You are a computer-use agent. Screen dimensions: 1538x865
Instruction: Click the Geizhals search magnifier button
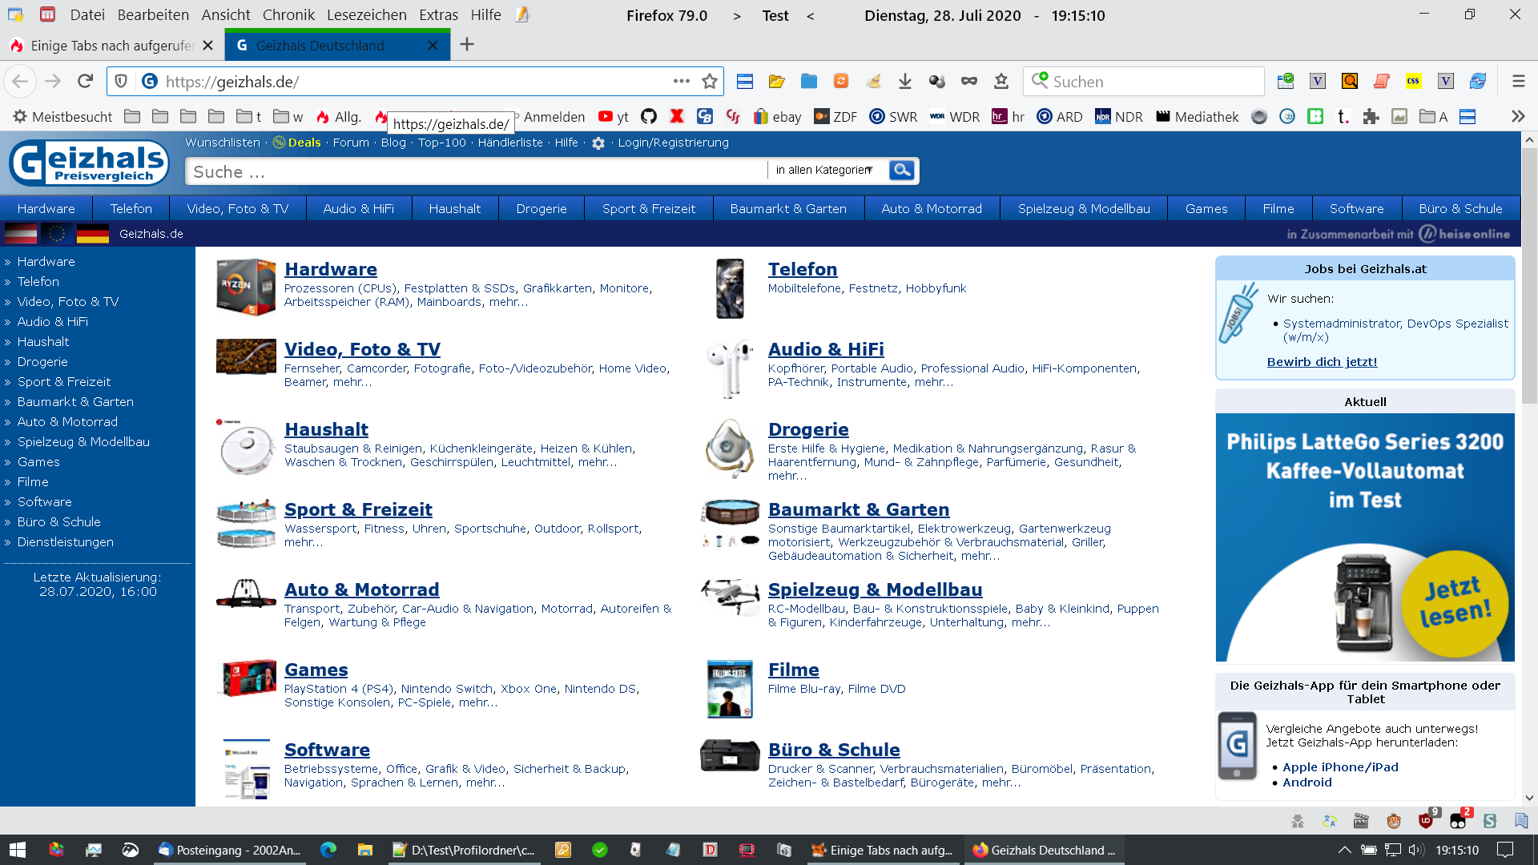click(902, 170)
